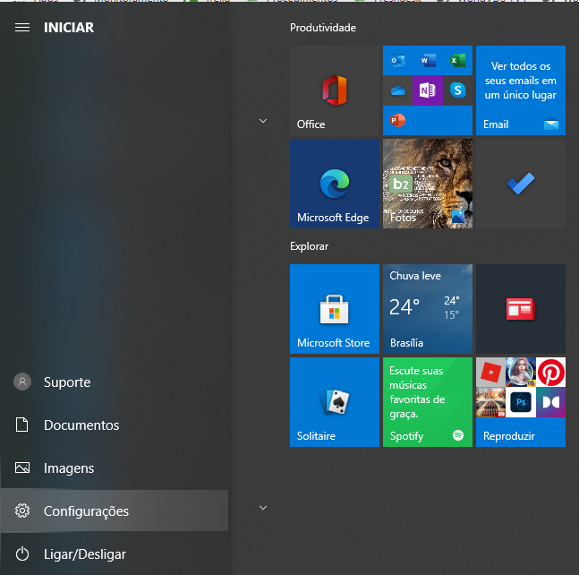Launch Word from the Office folder tile
Image resolution: width=579 pixels, height=575 pixels.
pos(428,60)
